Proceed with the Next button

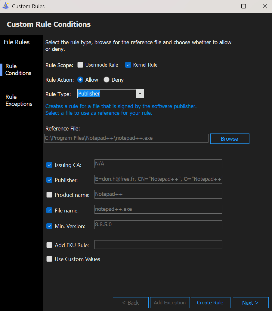250,303
